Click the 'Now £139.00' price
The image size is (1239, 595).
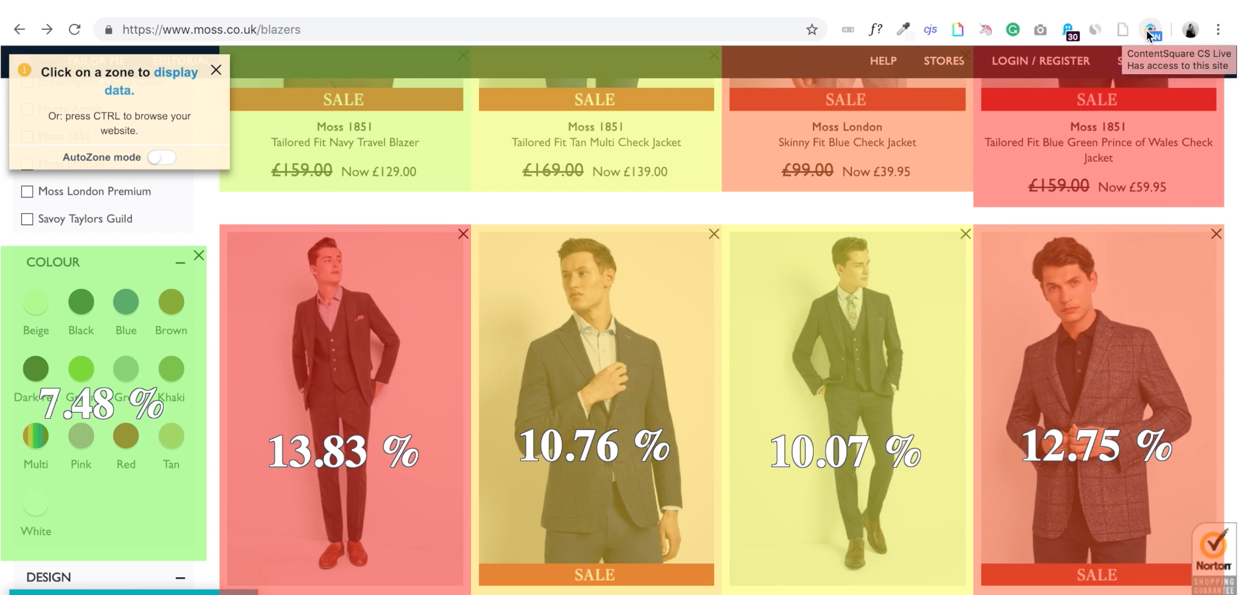click(x=630, y=172)
